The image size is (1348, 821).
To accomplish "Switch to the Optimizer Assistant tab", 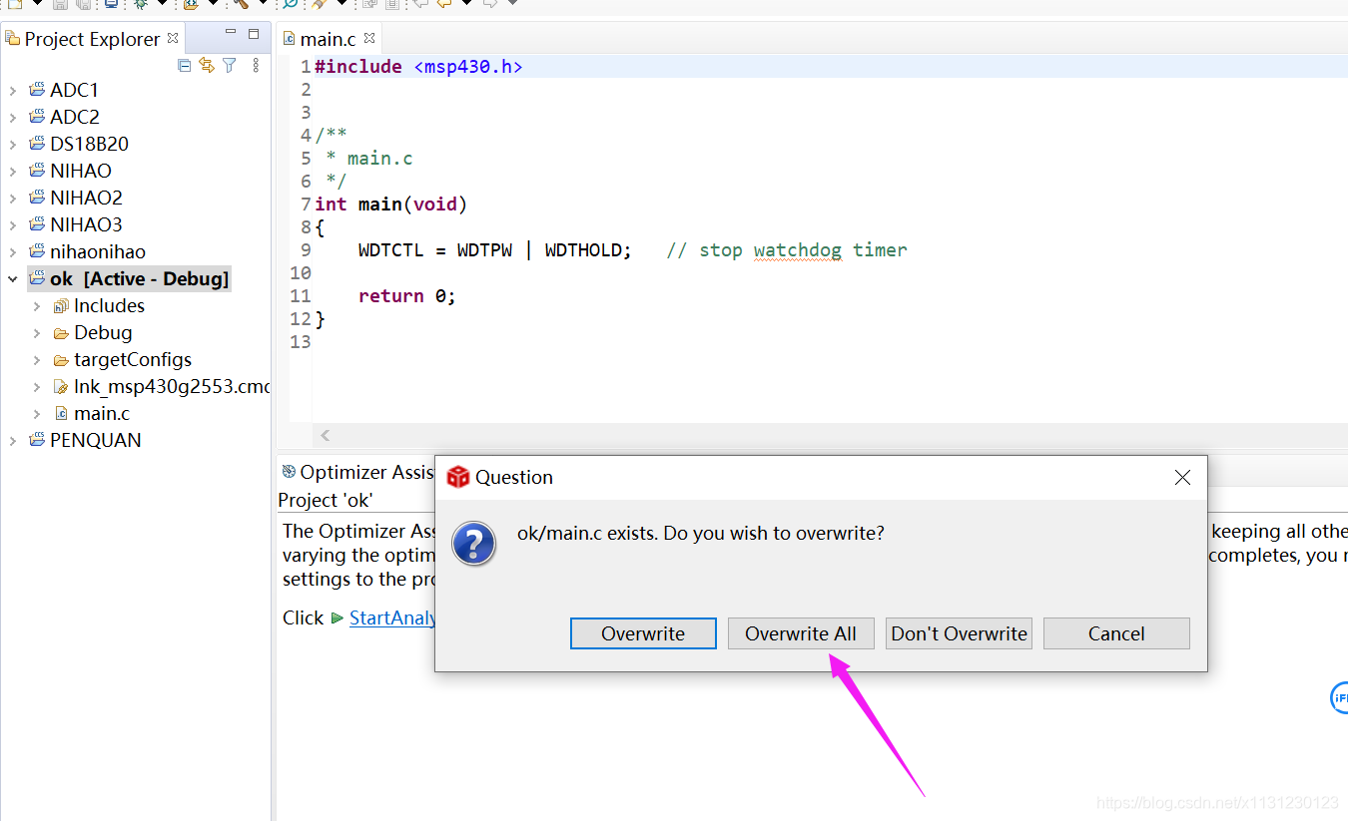I will tap(359, 472).
